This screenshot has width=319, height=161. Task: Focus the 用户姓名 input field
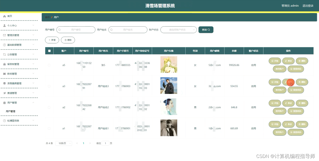(128, 30)
